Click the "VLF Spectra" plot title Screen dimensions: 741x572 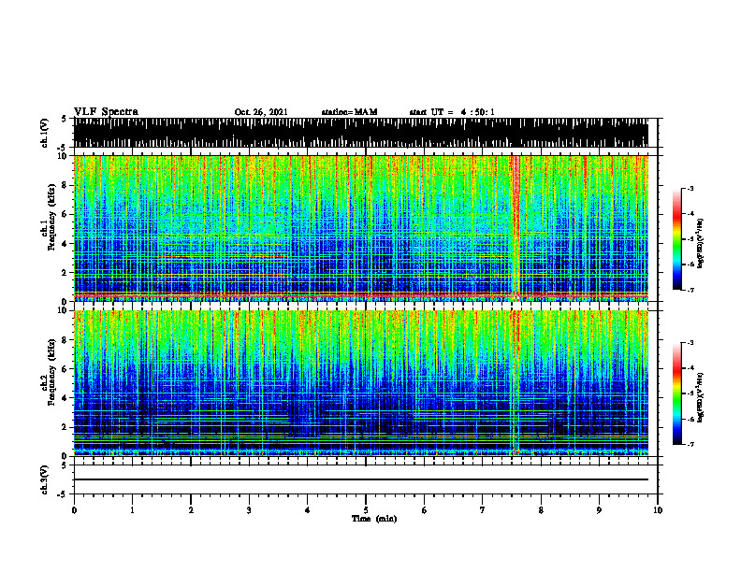point(106,112)
